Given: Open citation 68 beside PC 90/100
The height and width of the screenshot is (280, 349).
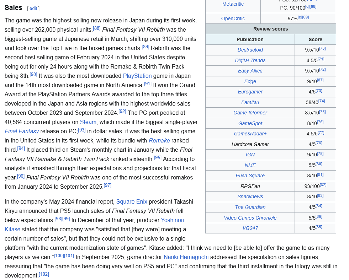Looking at the screenshot, I should (313, 6).
